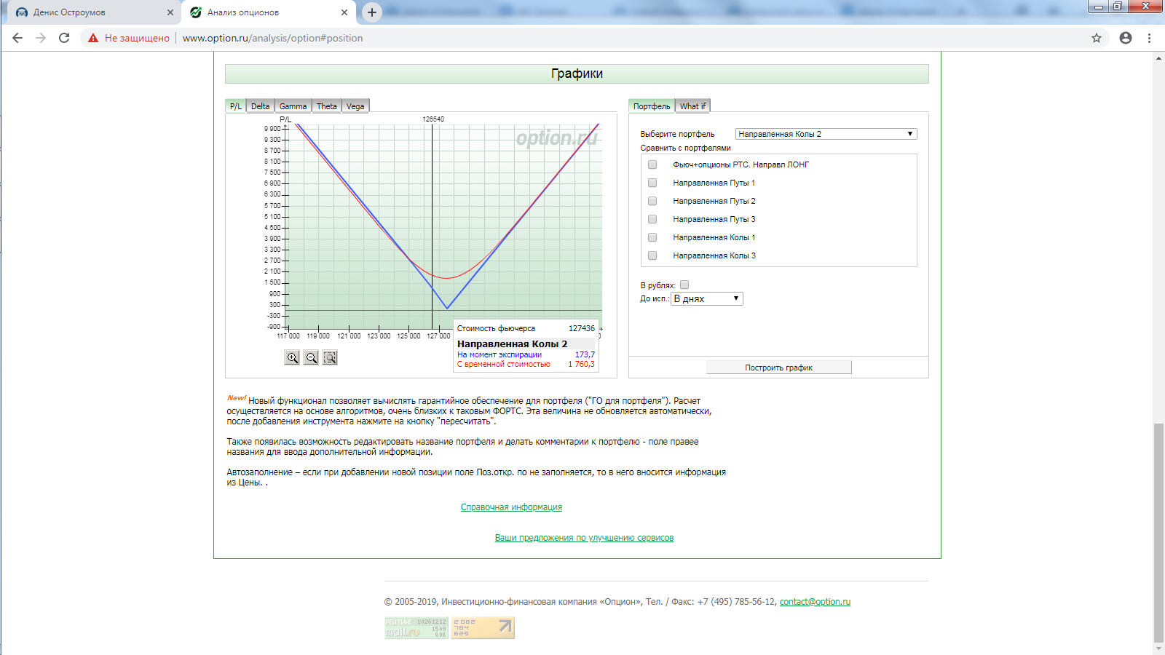Image resolution: width=1165 pixels, height=655 pixels.
Task: Open the browser profile menu
Action: (x=1126, y=38)
